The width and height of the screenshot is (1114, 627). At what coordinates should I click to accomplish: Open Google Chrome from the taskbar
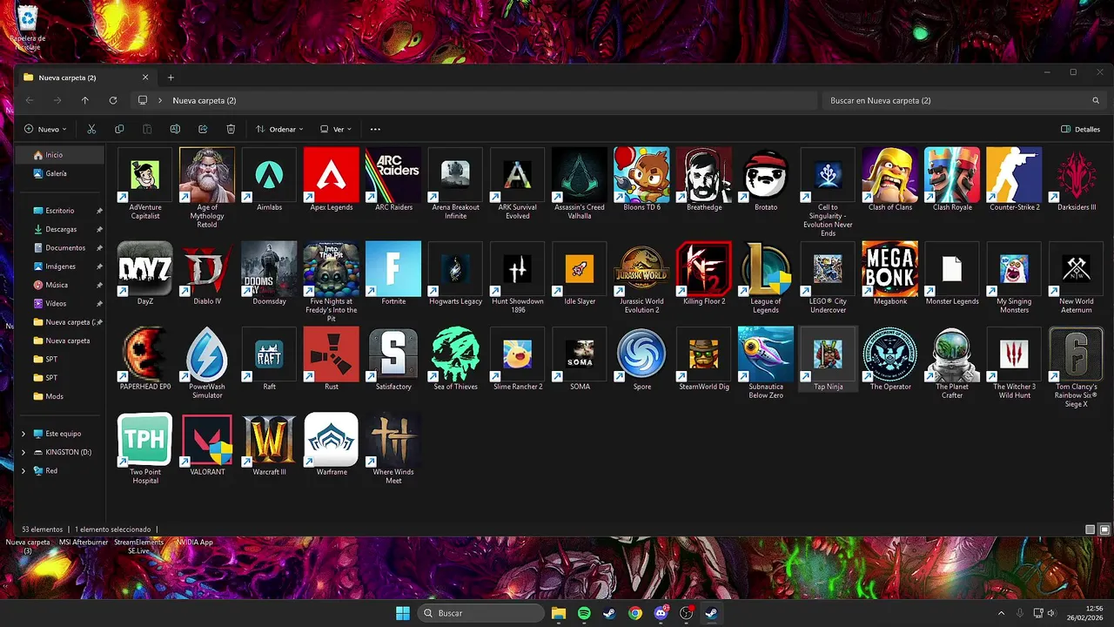pos(635,613)
